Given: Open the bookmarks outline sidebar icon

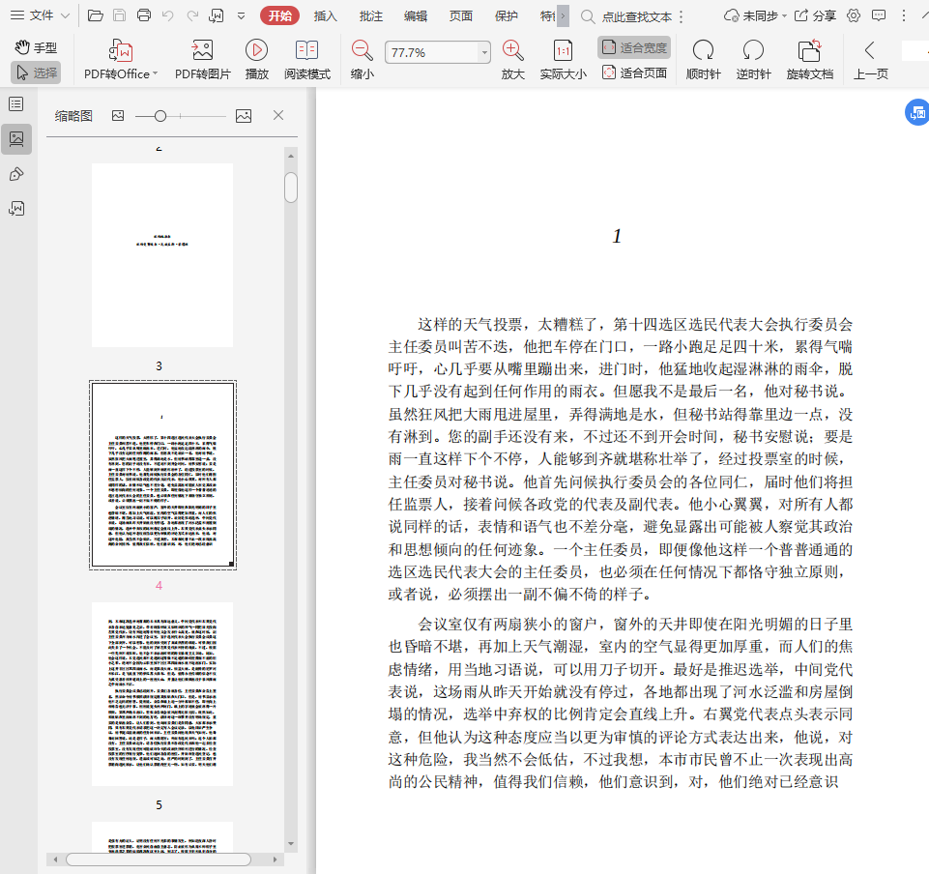Looking at the screenshot, I should (x=16, y=104).
